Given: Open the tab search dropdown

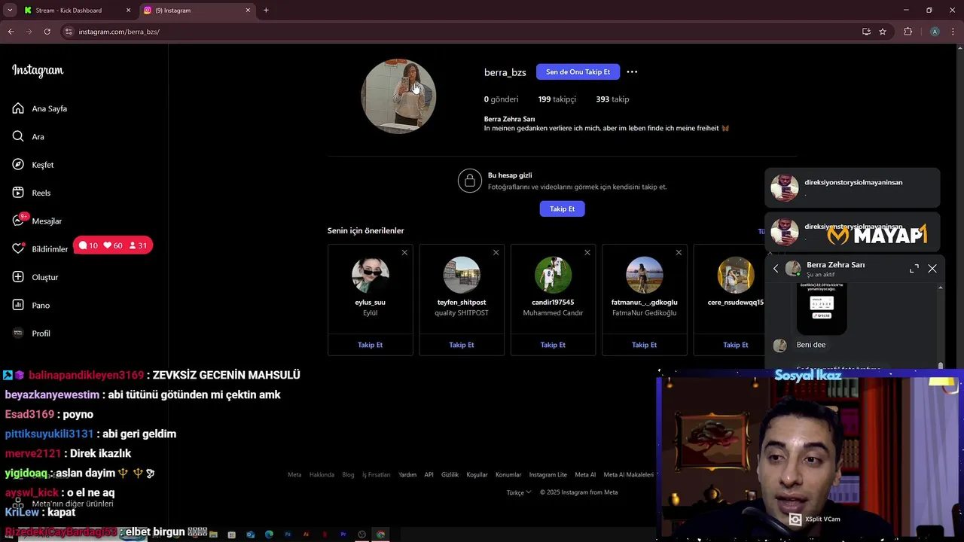Looking at the screenshot, I should coord(10,11).
